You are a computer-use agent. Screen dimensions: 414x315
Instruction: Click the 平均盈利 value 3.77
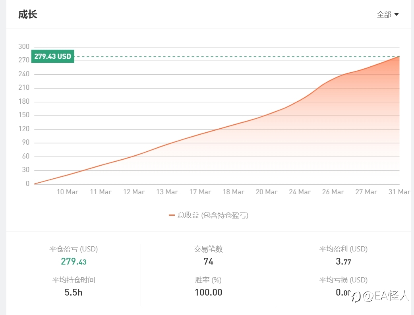[x=343, y=261]
